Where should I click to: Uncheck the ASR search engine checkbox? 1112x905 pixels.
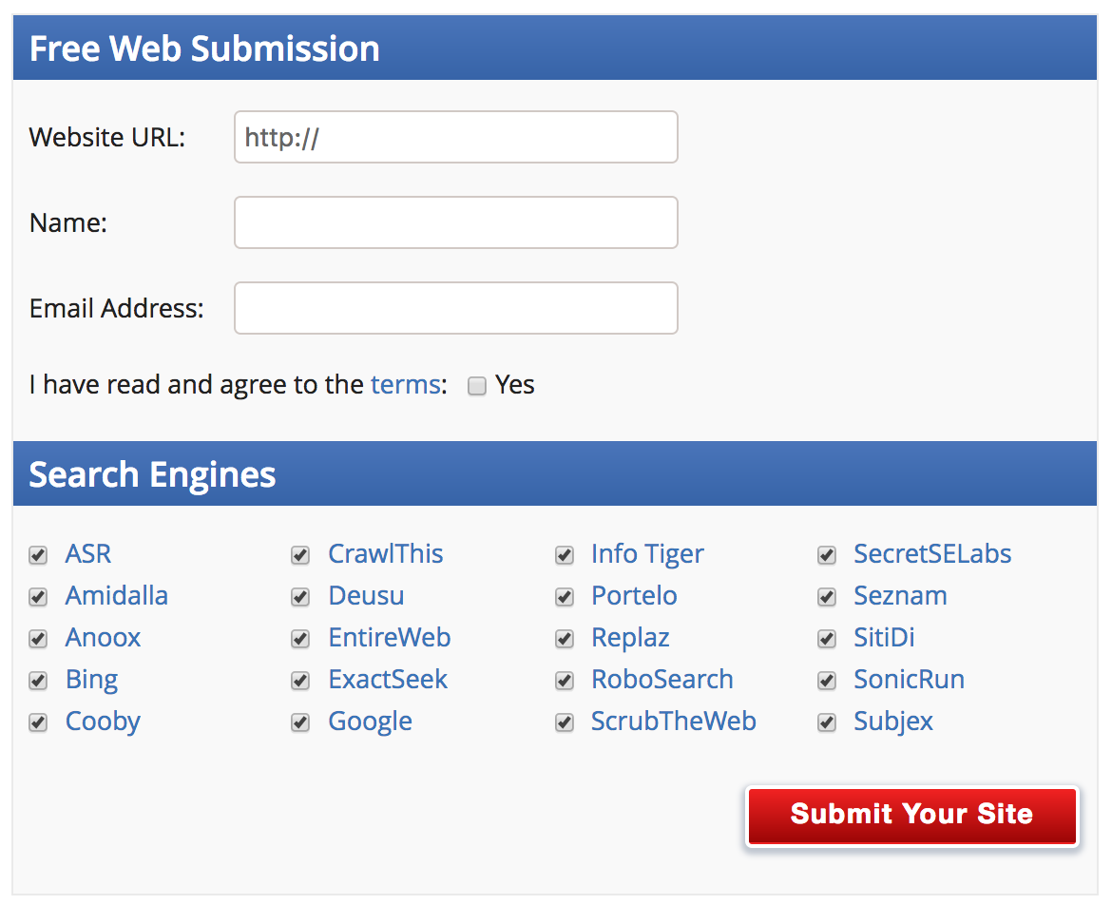38,554
